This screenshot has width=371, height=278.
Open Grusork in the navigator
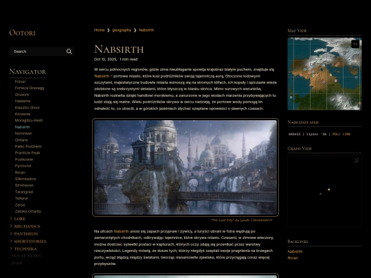click(x=22, y=95)
